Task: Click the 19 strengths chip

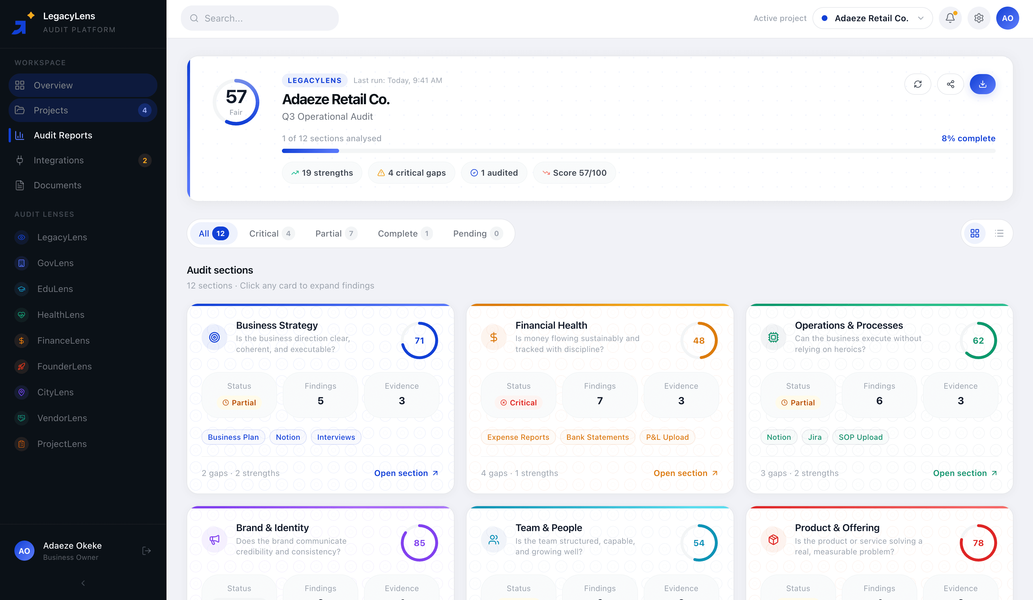Action: tap(322, 173)
